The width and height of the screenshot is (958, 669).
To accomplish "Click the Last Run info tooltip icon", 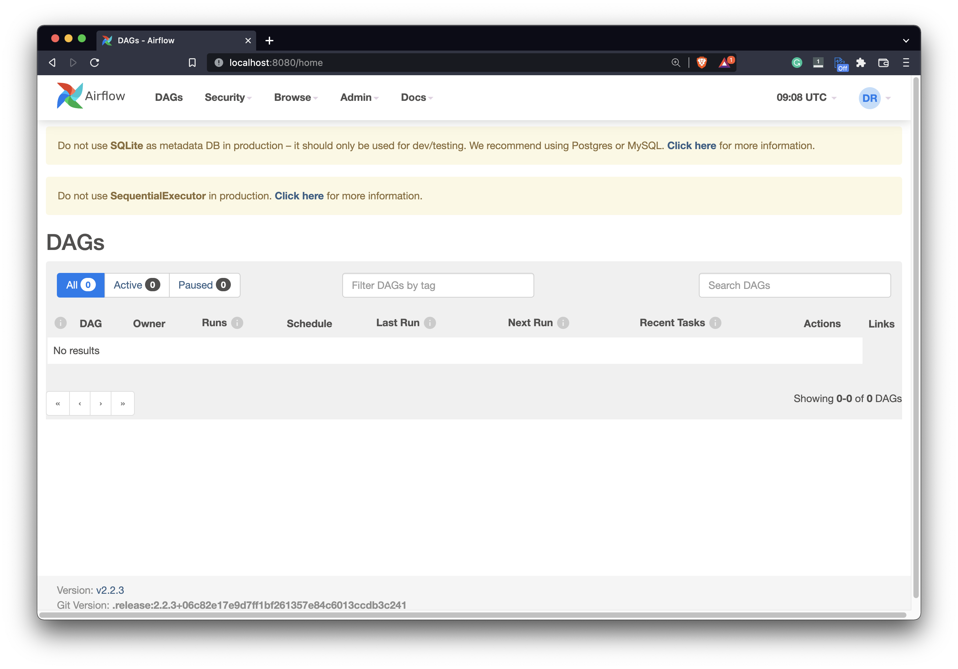I will 430,323.
